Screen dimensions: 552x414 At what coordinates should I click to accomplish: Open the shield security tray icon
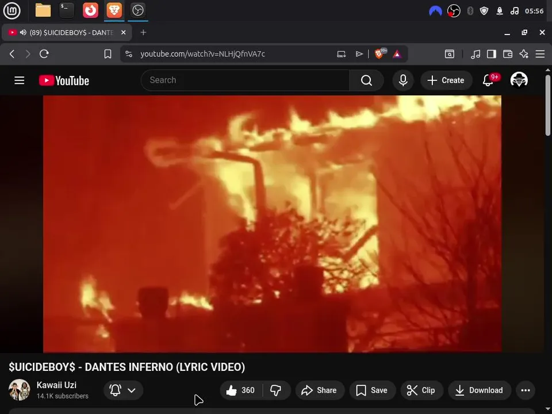tap(484, 11)
